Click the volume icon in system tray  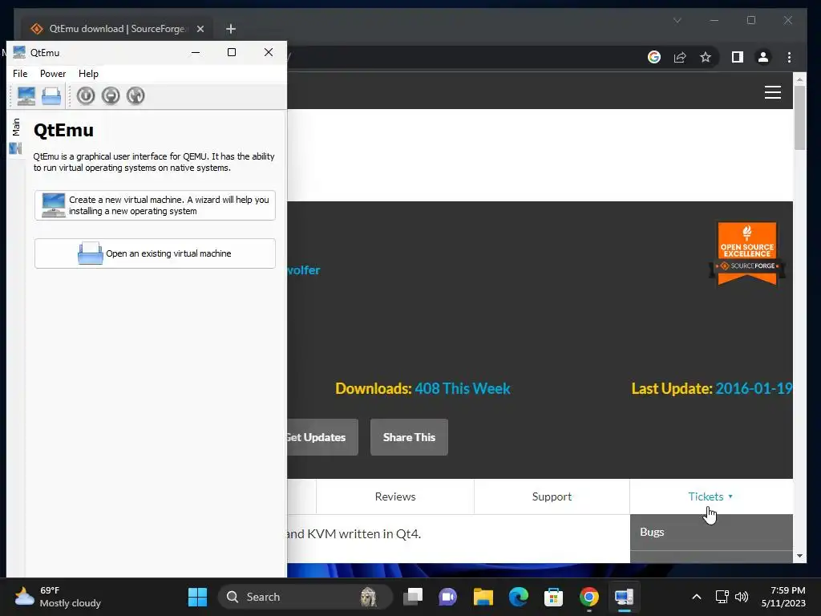point(742,597)
